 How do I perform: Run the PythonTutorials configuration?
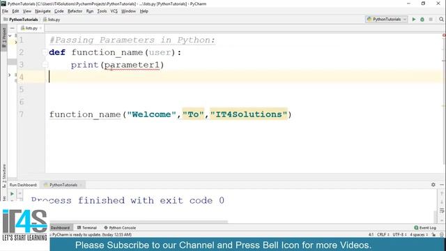[x=414, y=20]
